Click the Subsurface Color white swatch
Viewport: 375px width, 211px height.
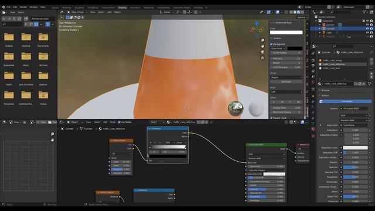356,148
